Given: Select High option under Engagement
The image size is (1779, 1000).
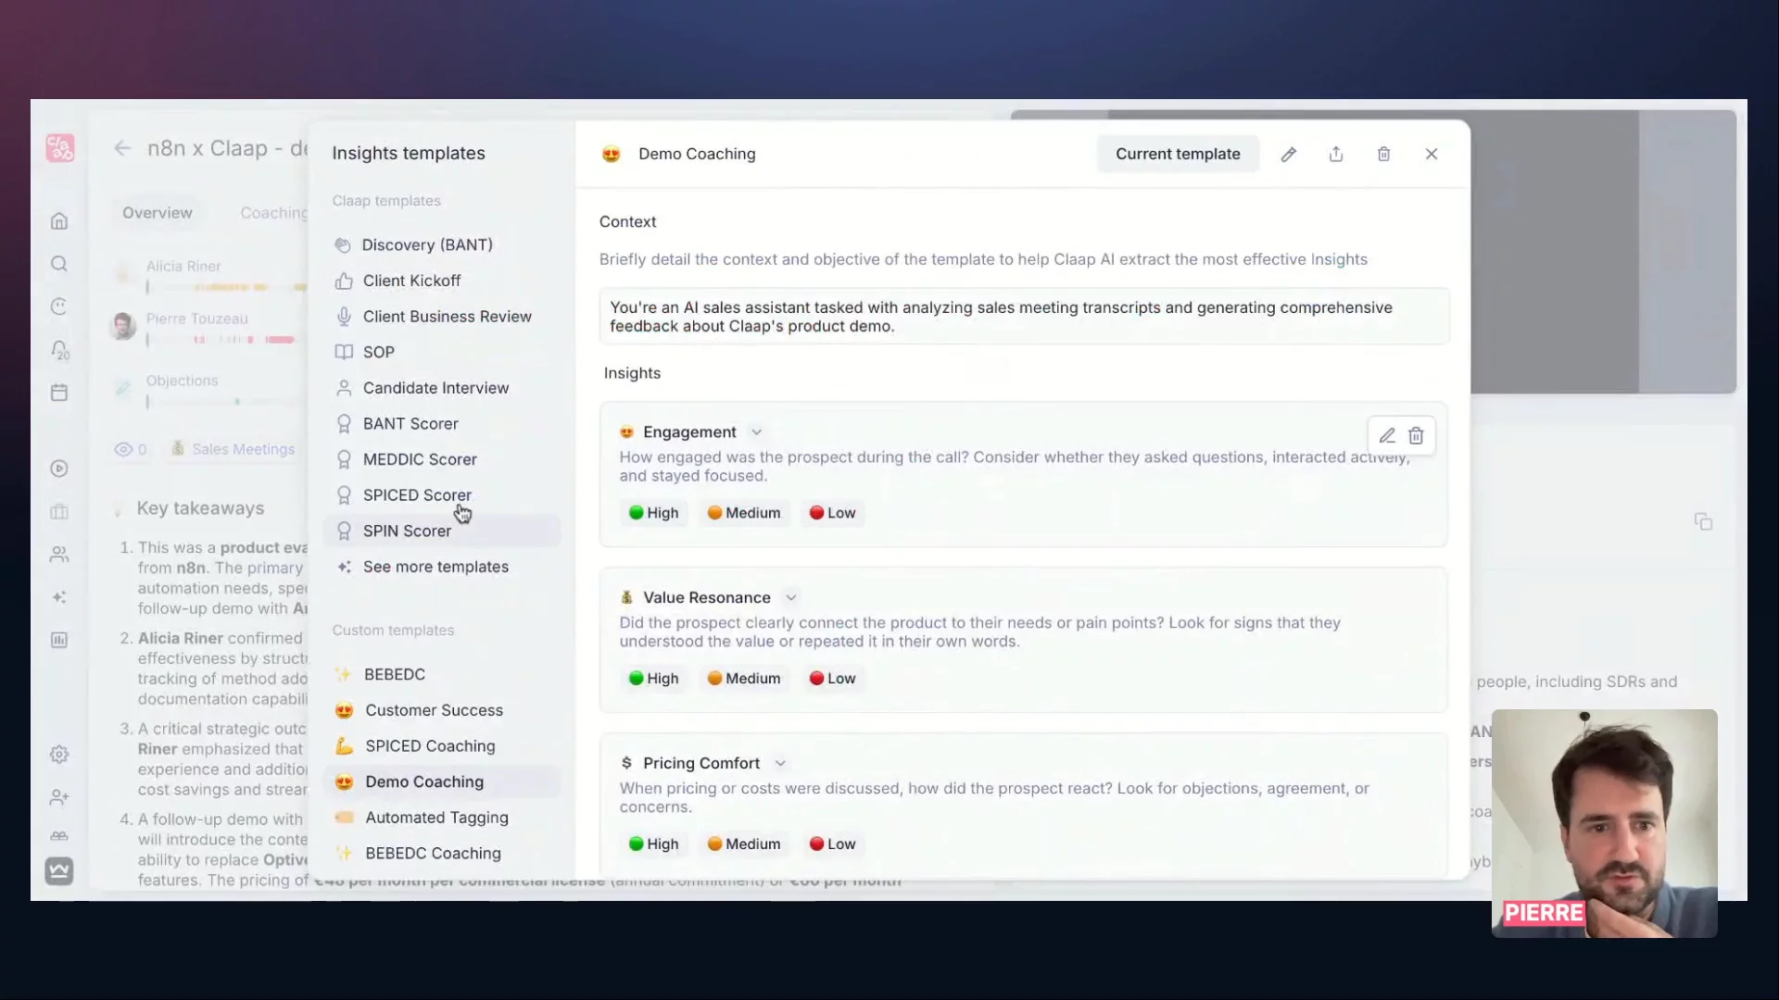Looking at the screenshot, I should (653, 513).
